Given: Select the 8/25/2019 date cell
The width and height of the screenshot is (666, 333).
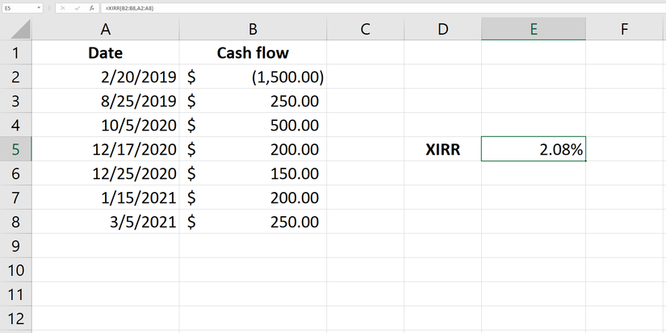Looking at the screenshot, I should (105, 101).
